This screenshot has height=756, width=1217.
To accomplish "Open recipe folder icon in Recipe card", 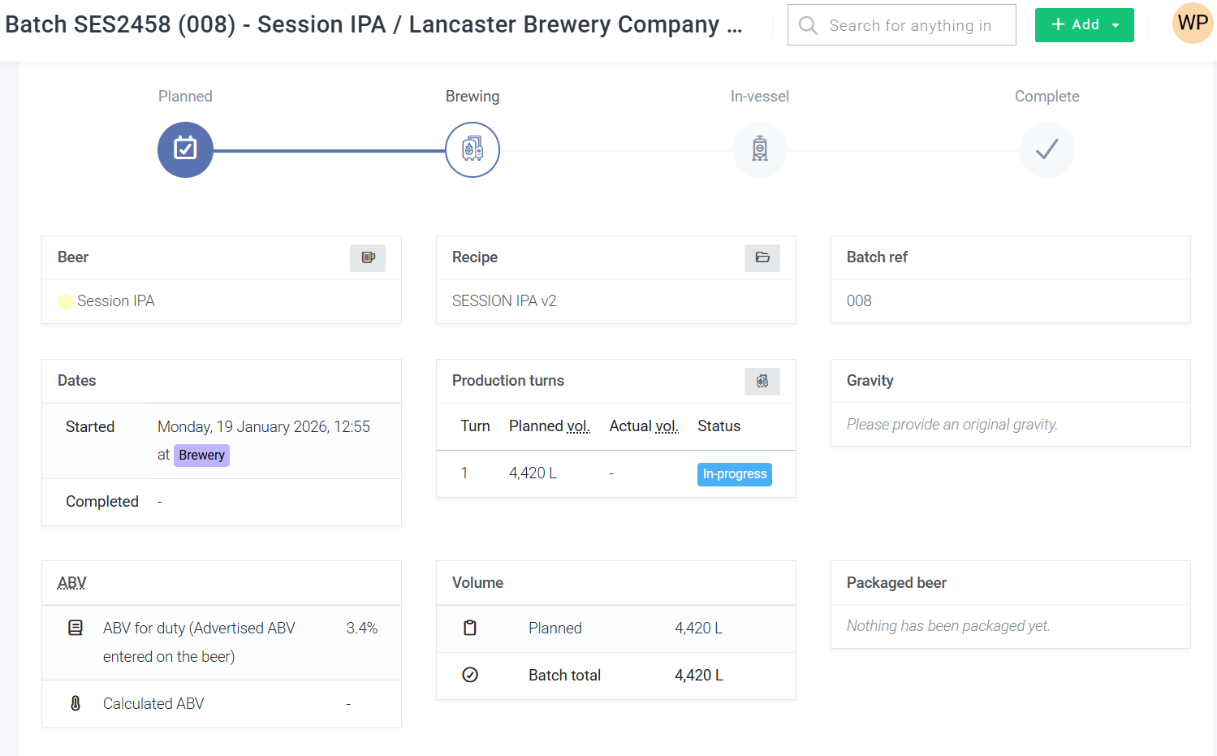I will coord(762,257).
